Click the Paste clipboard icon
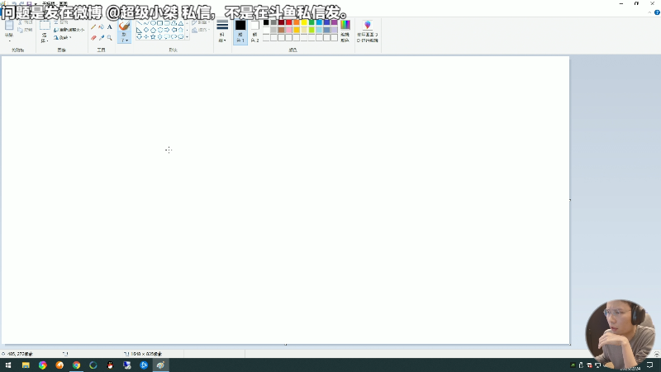Screen dimensions: 661x372 pyautogui.click(x=9, y=26)
